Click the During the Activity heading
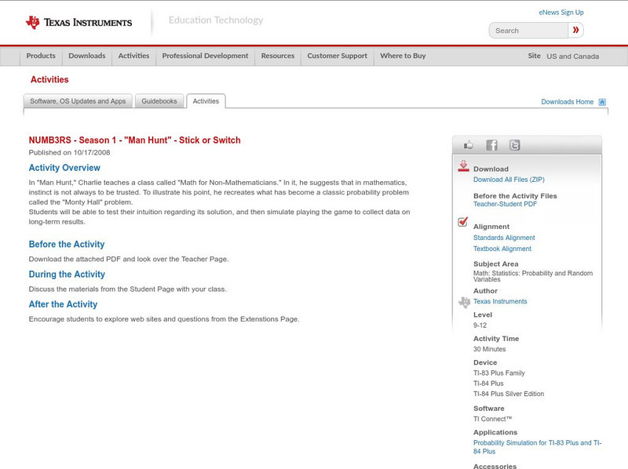The image size is (628, 469). (67, 274)
